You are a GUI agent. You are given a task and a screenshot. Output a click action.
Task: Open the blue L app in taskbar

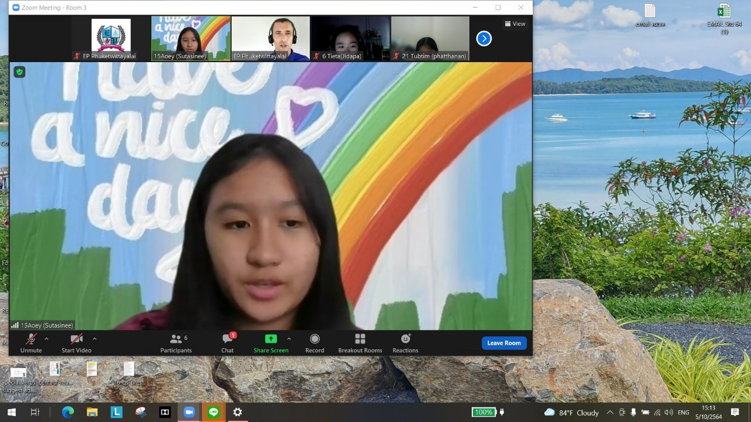point(116,412)
